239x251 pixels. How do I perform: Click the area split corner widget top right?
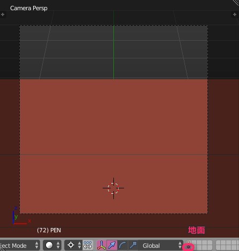coord(236,3)
